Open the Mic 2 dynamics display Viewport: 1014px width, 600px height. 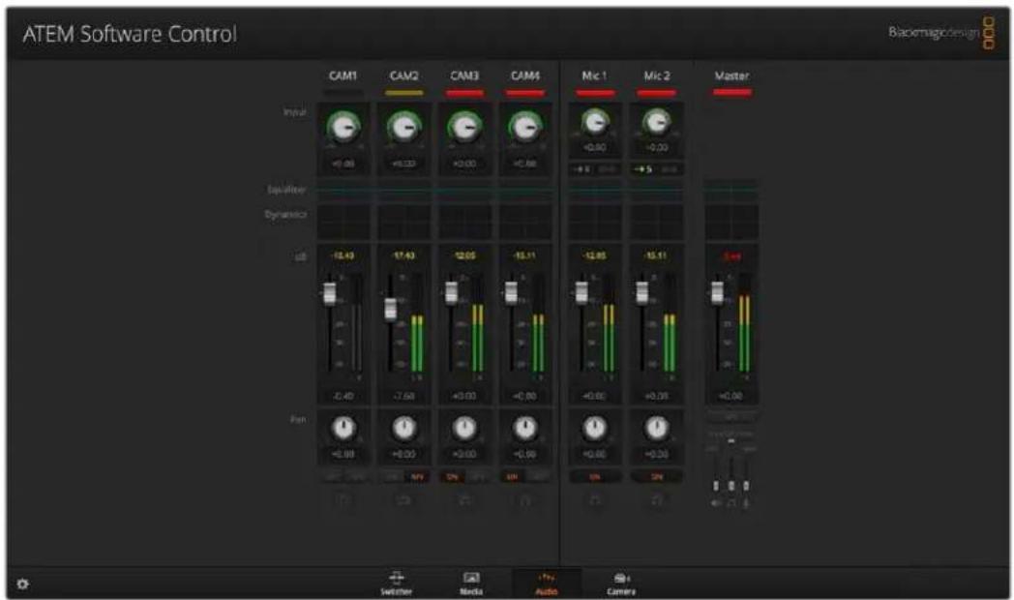656,222
